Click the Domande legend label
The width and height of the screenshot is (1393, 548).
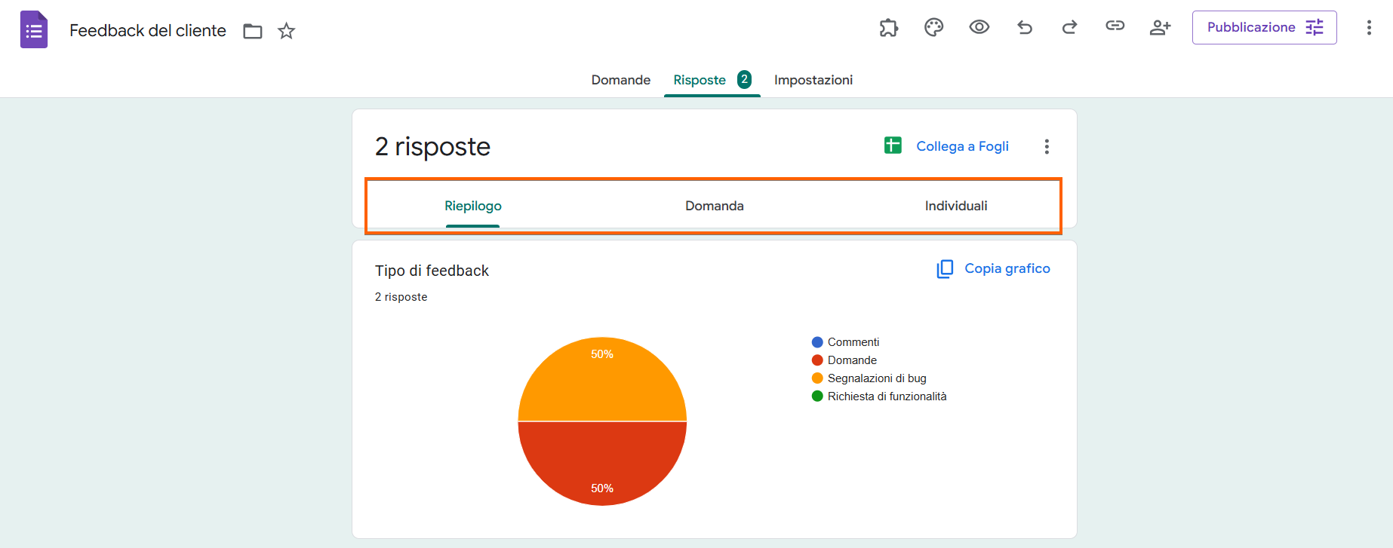coord(852,360)
